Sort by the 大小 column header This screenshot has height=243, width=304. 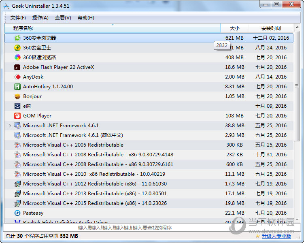point(235,28)
